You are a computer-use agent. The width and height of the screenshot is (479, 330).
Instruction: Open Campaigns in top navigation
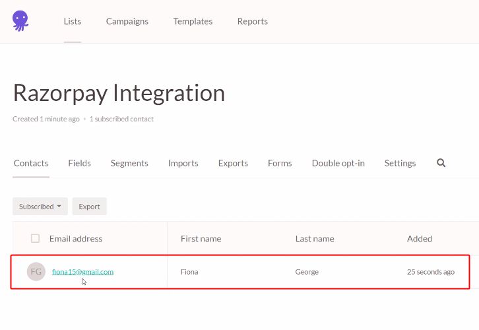(x=127, y=21)
